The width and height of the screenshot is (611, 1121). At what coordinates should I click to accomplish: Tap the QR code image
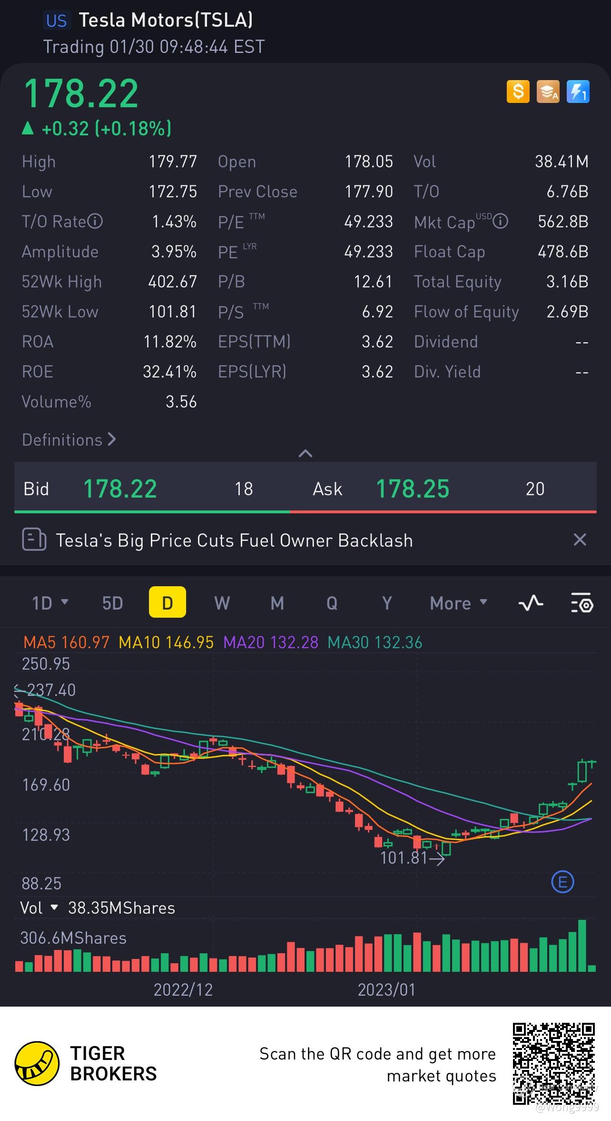pyautogui.click(x=554, y=1064)
